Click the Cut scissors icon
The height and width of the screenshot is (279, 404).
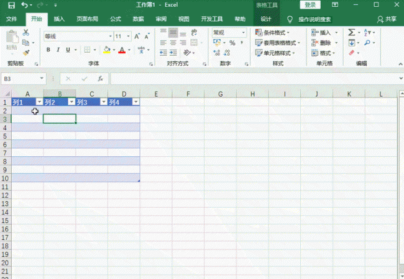(x=25, y=32)
